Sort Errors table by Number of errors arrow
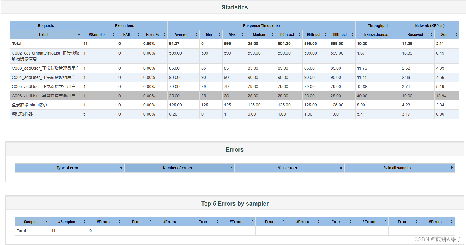Image resolution: width=466 pixels, height=245 pixels. pos(231,168)
